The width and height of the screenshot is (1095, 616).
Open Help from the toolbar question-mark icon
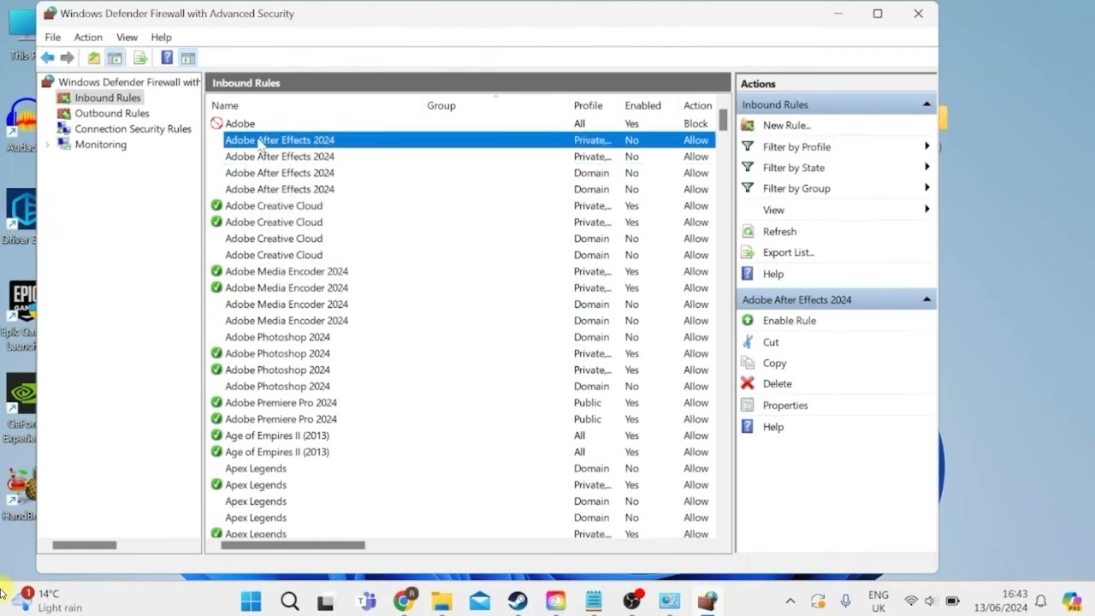tap(167, 58)
